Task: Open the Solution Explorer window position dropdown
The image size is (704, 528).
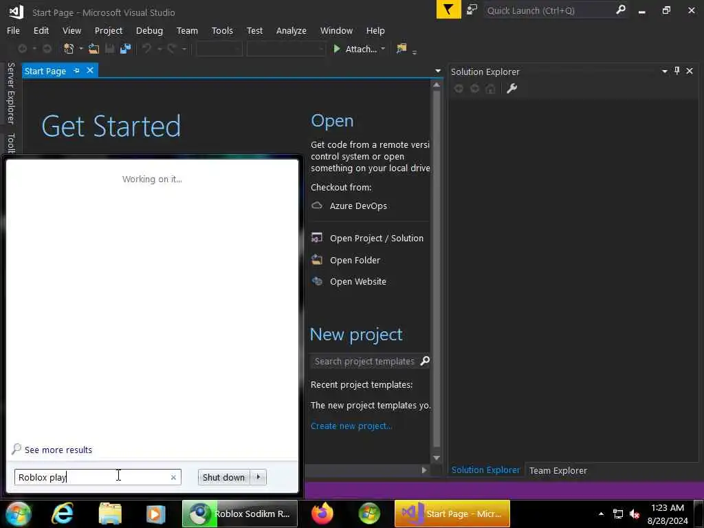Action: click(x=665, y=71)
